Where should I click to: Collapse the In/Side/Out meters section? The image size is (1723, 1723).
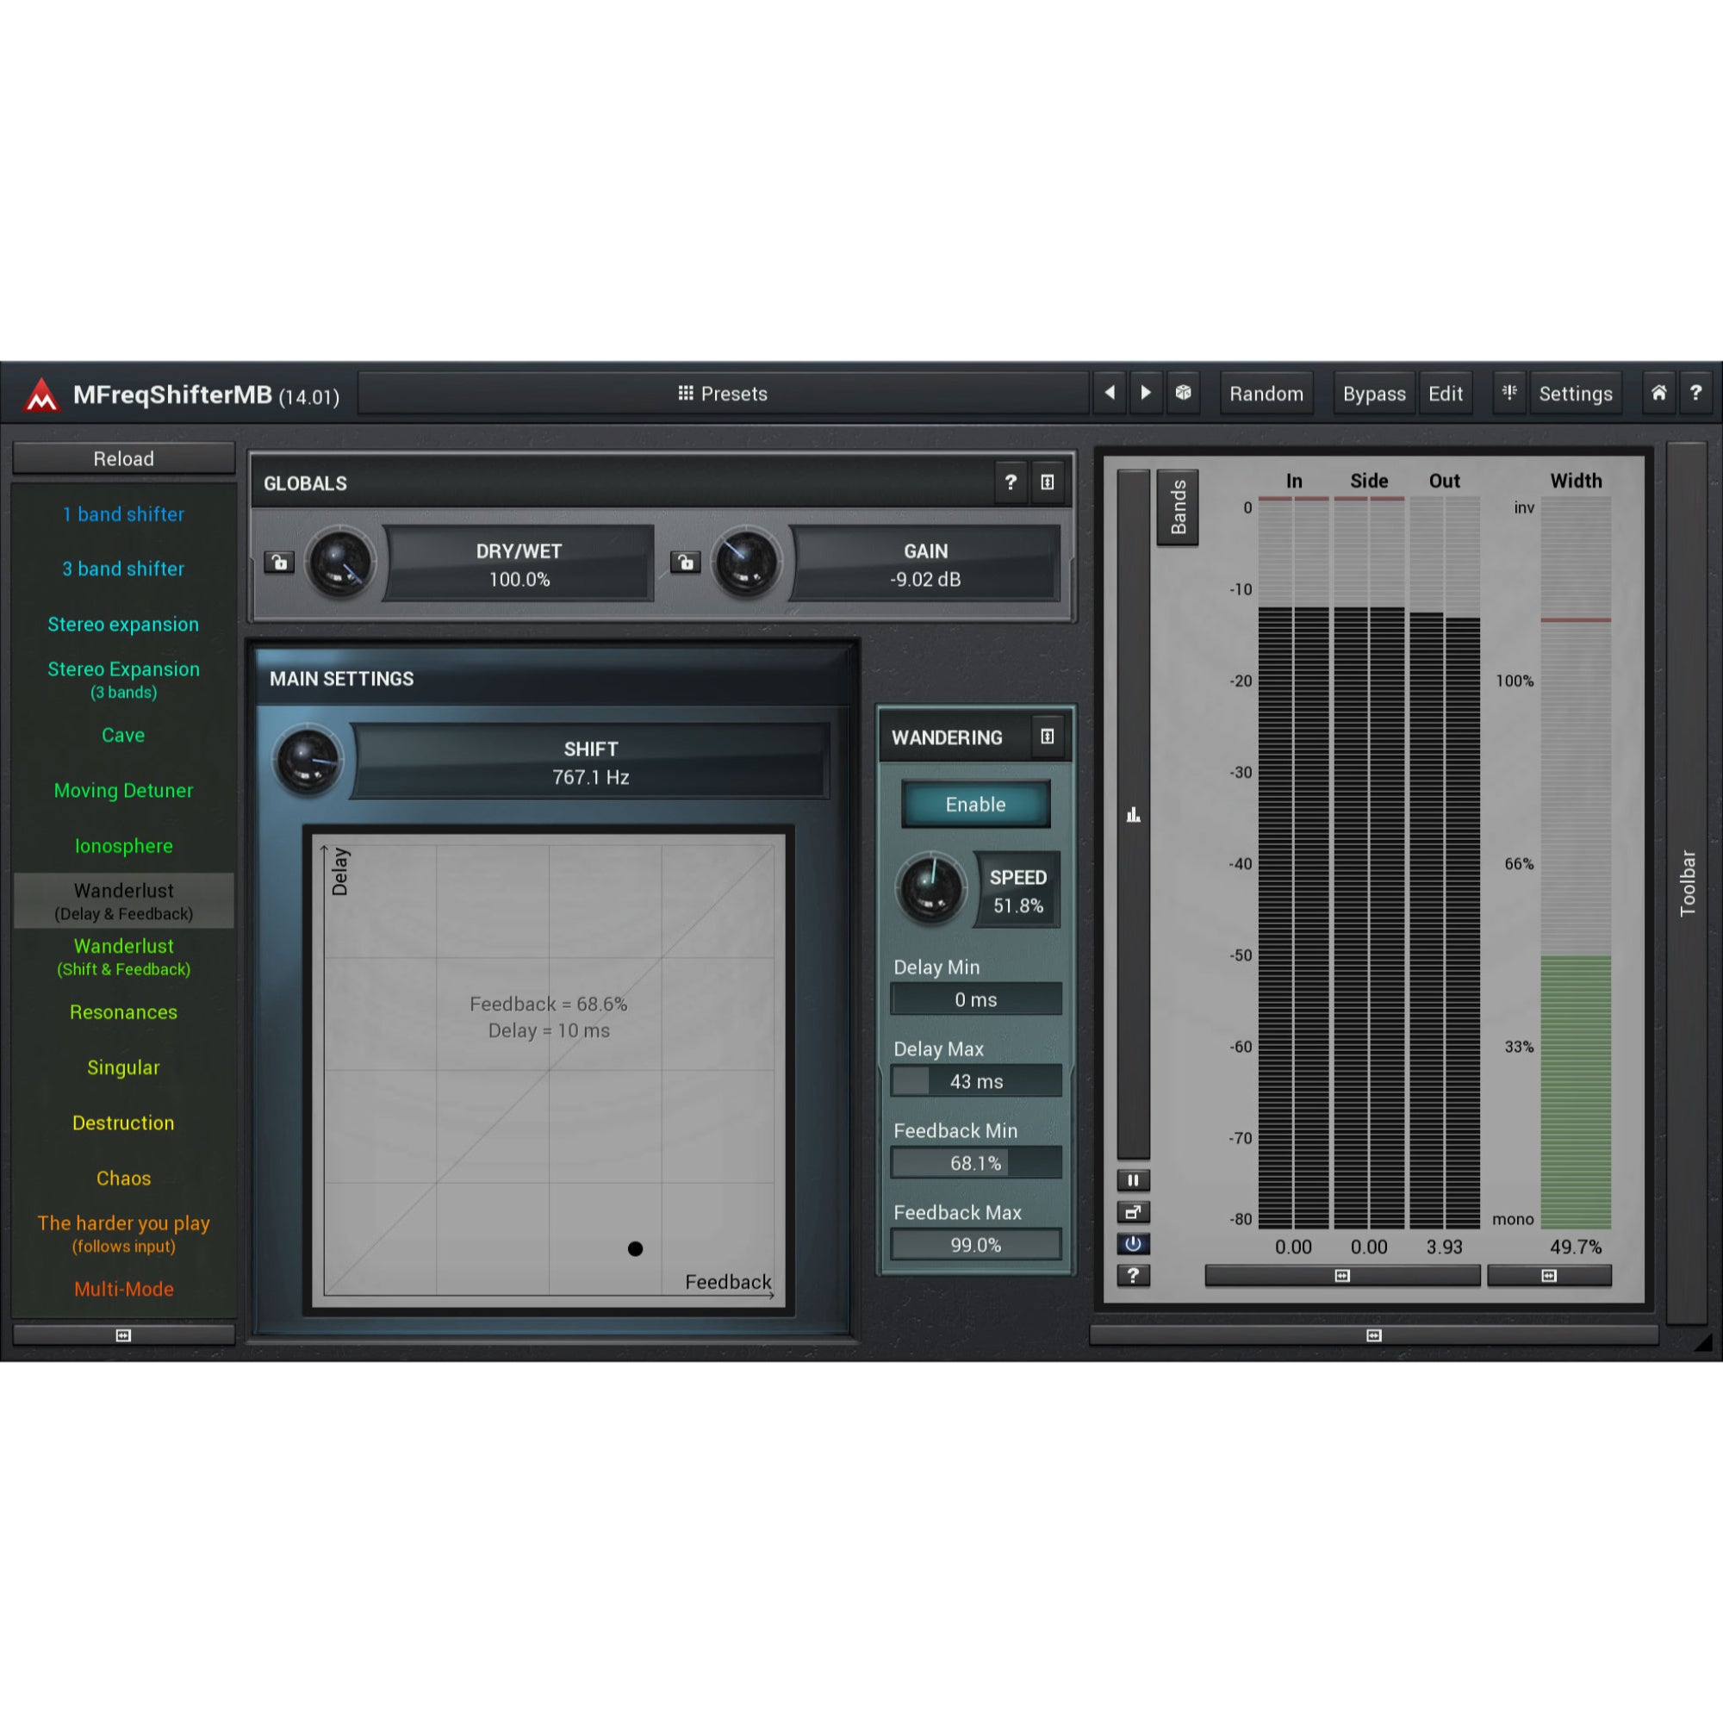click(1342, 1276)
